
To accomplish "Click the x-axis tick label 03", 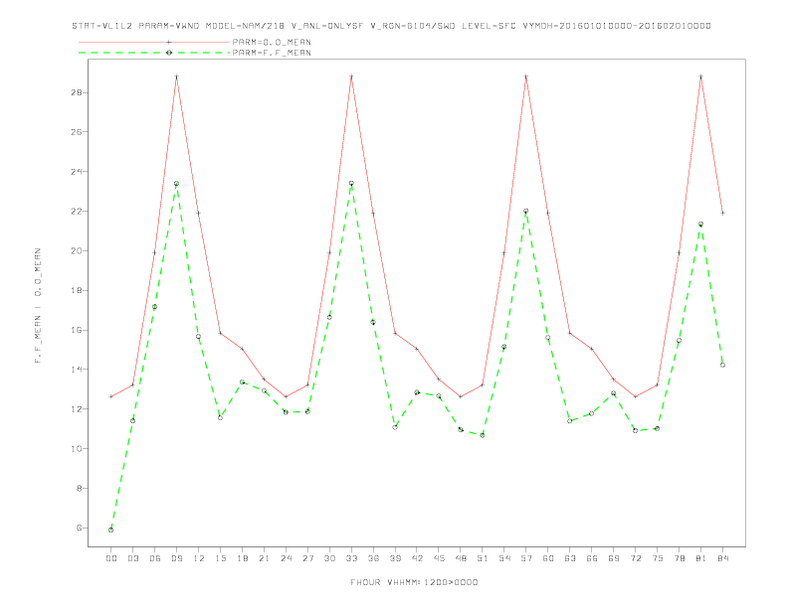I will (132, 558).
